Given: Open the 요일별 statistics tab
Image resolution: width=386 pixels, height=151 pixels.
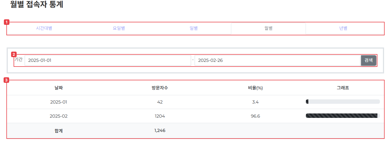Looking at the screenshot, I should coord(119,28).
